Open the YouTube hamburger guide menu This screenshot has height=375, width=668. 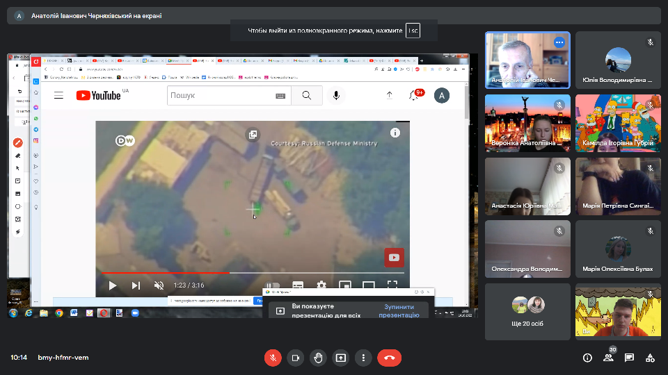coord(58,95)
